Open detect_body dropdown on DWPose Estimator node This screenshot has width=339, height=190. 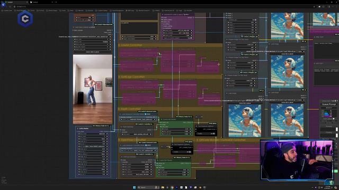(x=137, y=167)
